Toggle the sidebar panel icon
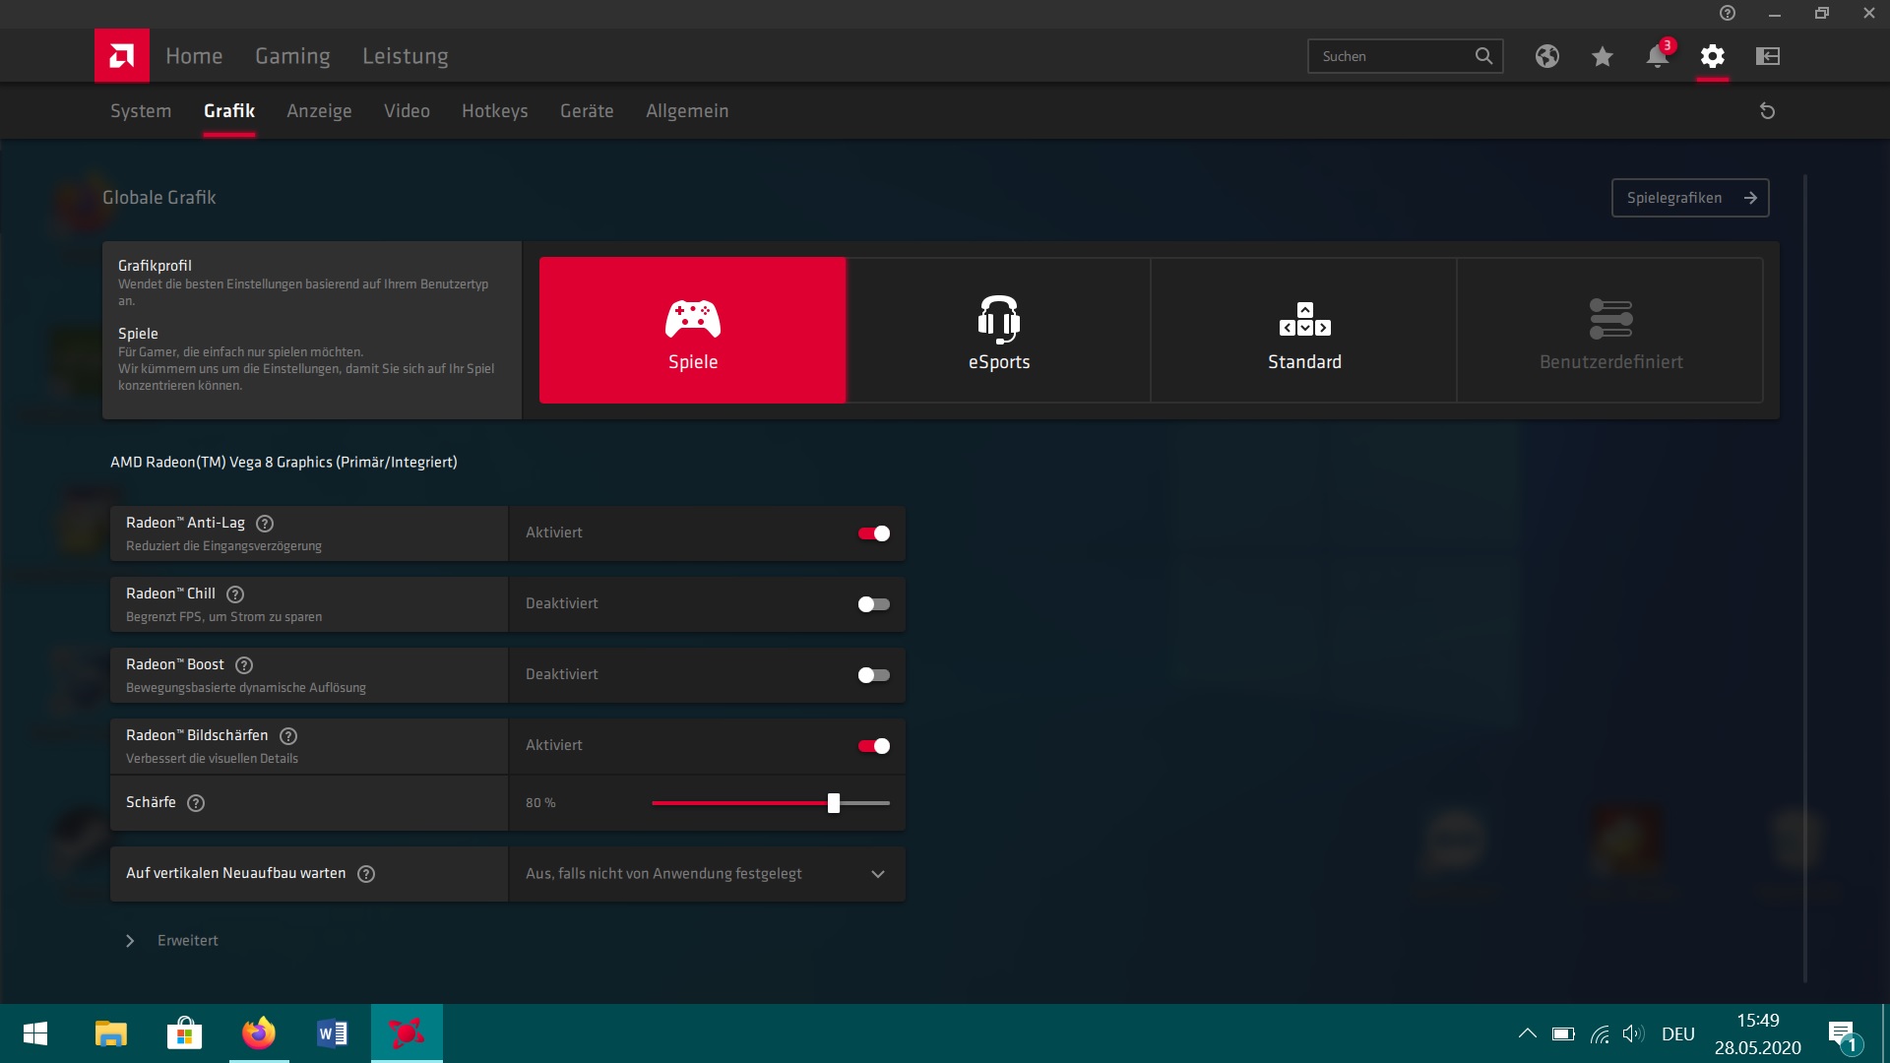This screenshot has width=1890, height=1063. pos(1767,56)
